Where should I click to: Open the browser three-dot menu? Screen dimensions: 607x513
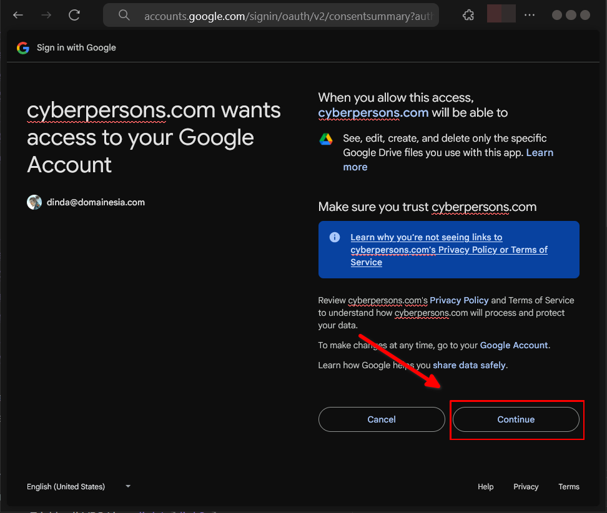coord(529,15)
